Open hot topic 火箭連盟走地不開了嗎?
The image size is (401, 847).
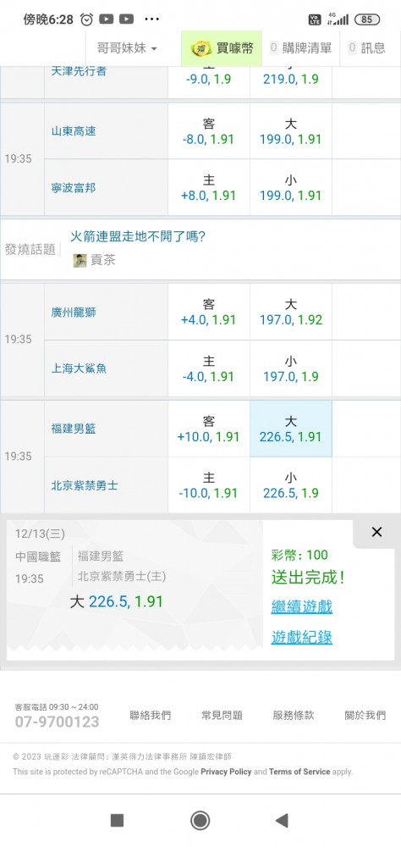tap(138, 236)
